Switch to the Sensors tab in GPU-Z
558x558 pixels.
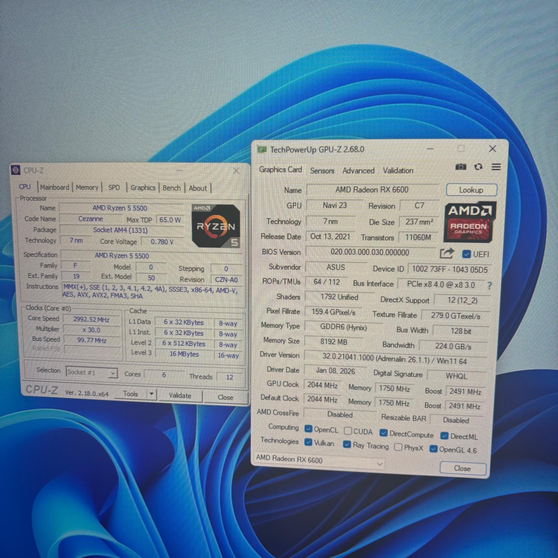322,171
